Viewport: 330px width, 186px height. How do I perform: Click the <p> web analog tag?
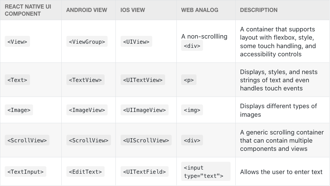point(189,80)
